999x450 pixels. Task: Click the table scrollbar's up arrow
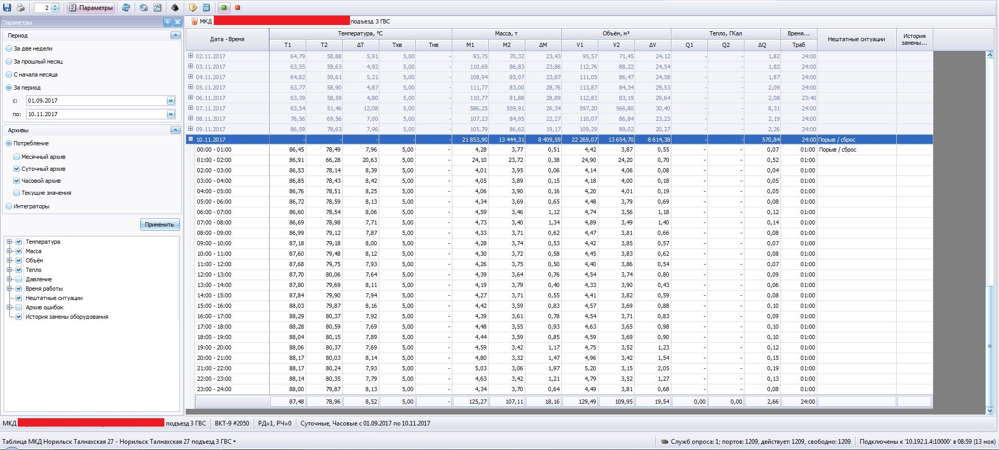(x=990, y=55)
